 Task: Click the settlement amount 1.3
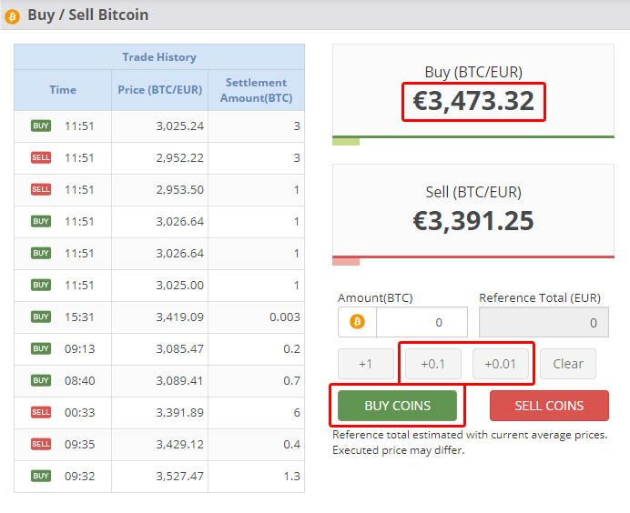291,476
